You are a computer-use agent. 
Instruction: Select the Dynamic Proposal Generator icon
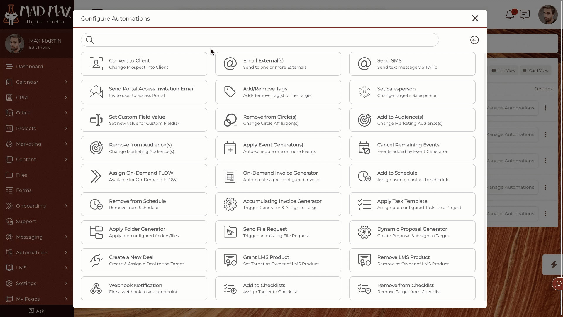(364, 232)
